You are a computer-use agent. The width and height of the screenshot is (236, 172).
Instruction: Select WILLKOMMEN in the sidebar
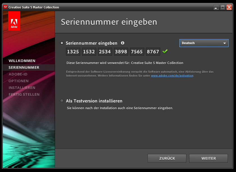[22, 61]
